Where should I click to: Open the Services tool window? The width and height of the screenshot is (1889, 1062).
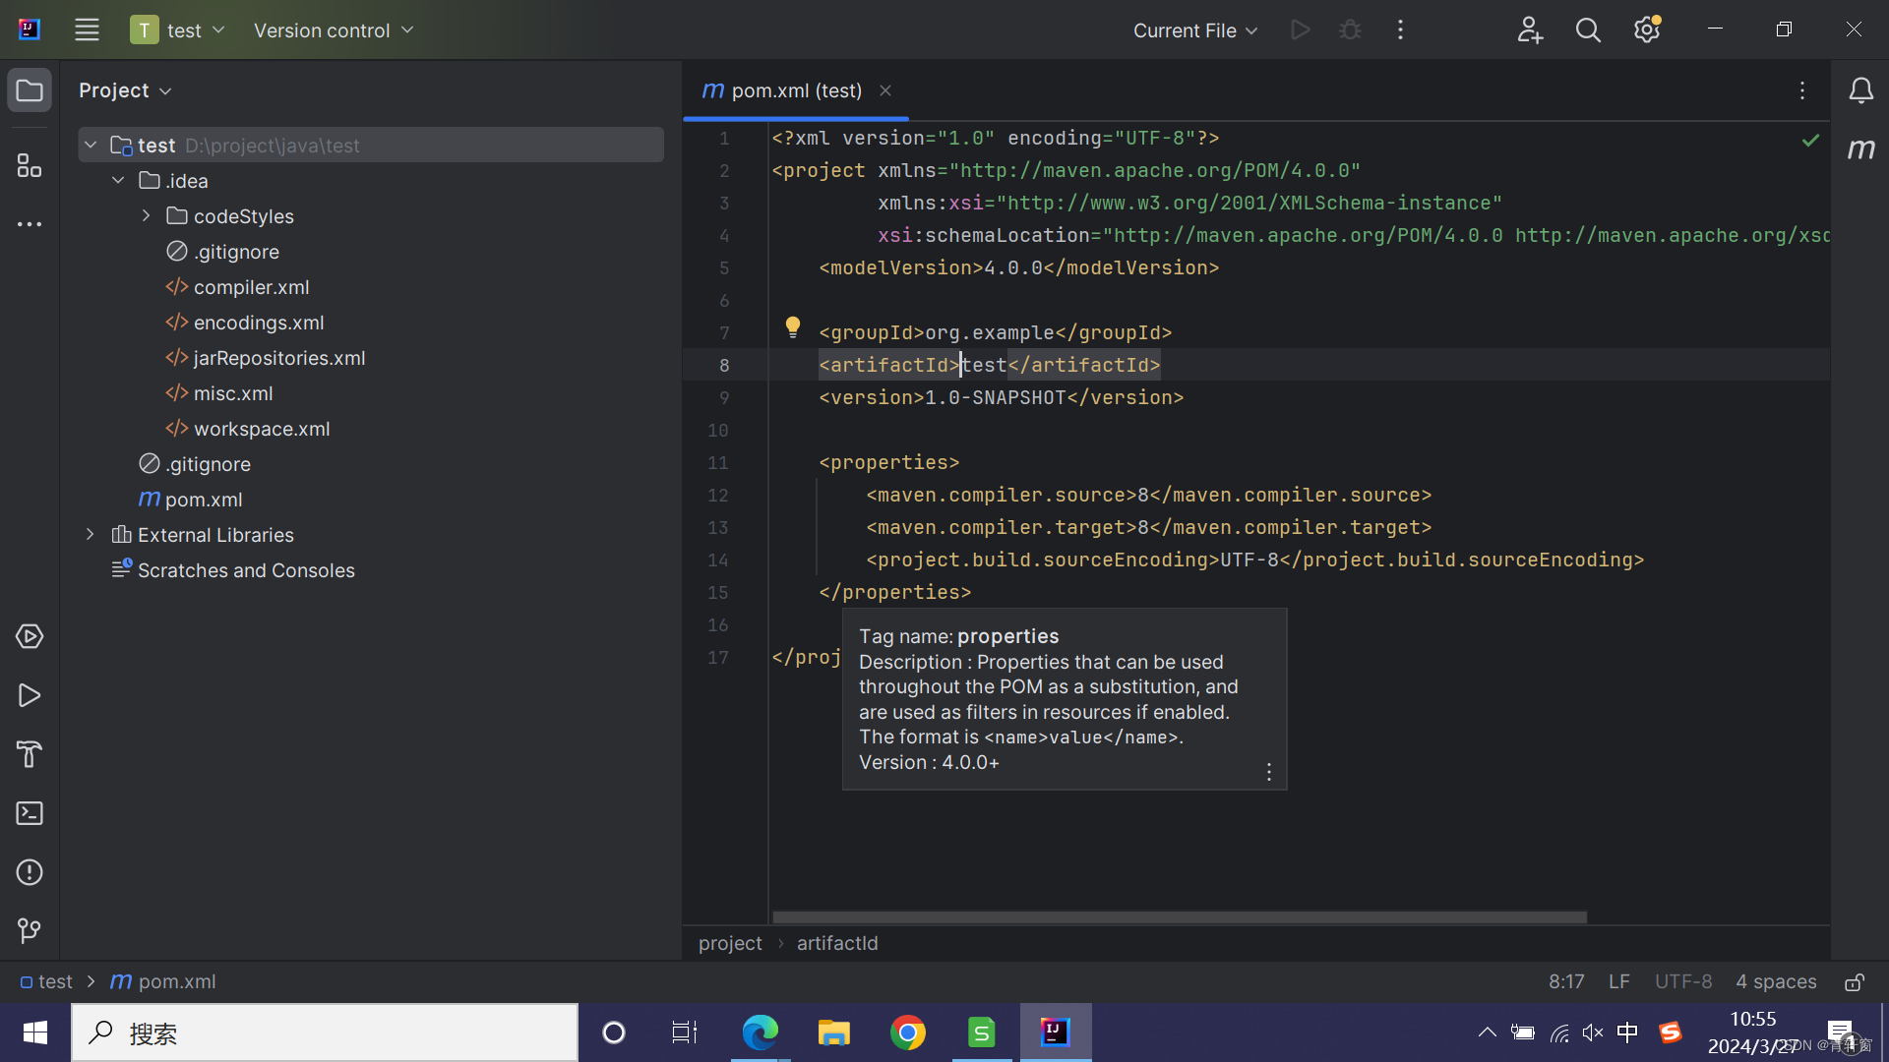coord(30,636)
